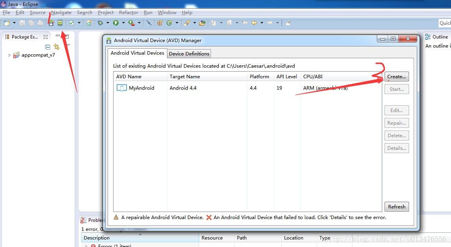
Task: Expand the Run dropdown arrow
Action: [123, 23]
